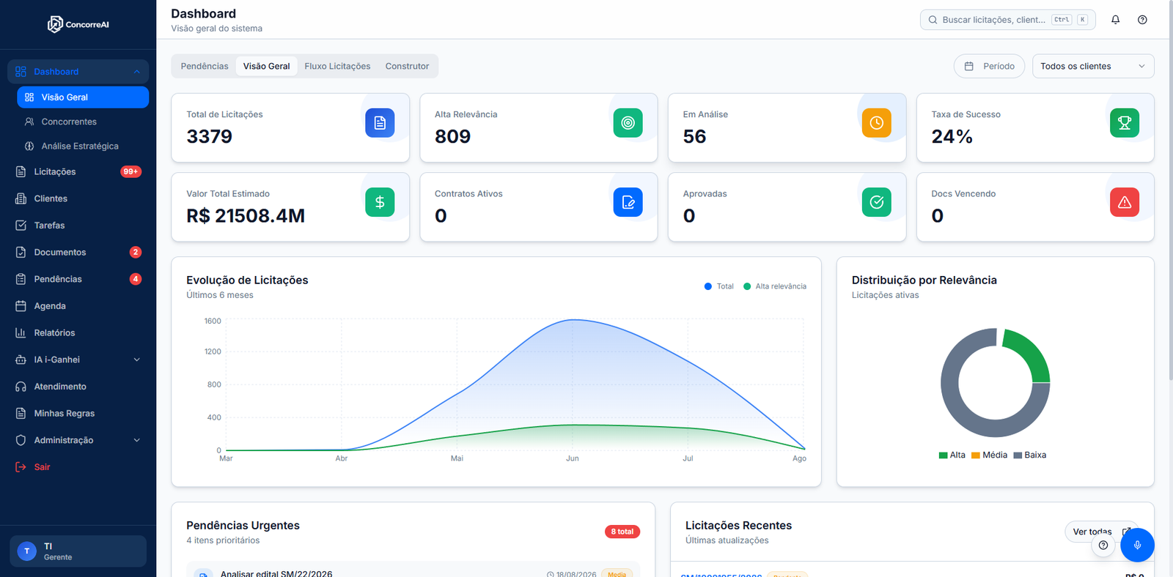1173x577 pixels.
Task: Click the Pendências clipboard icon
Action: tap(21, 279)
